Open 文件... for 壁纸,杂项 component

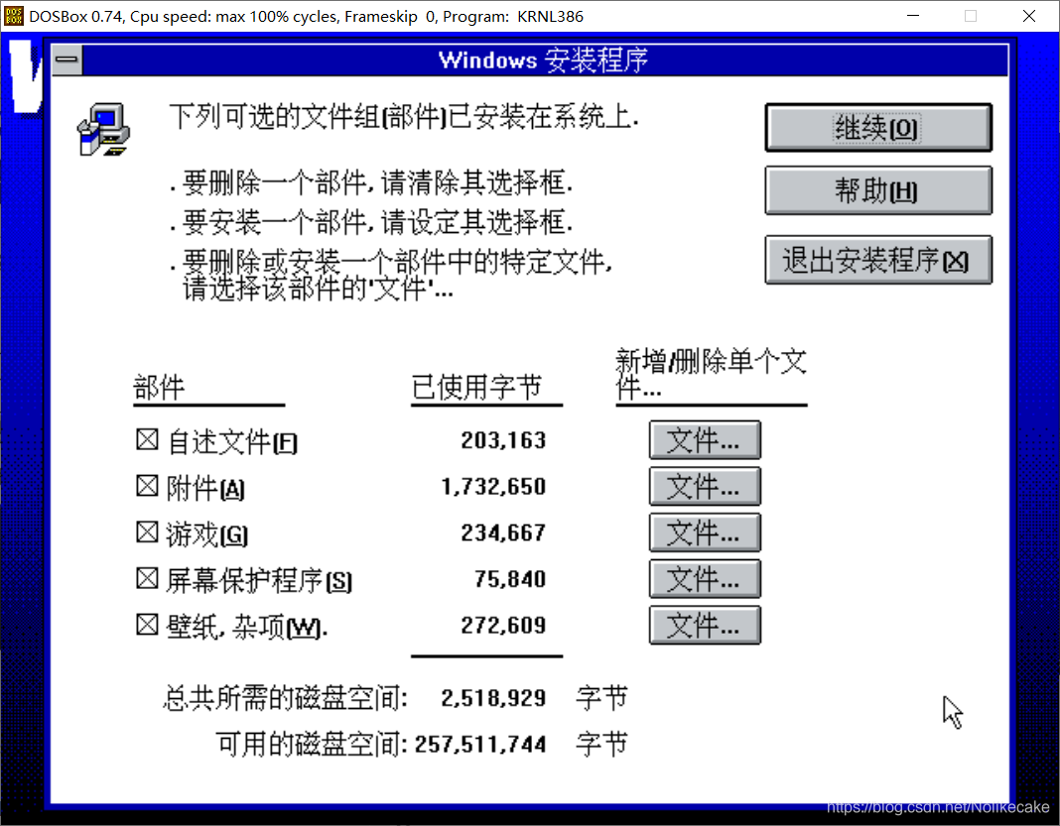[x=705, y=625]
